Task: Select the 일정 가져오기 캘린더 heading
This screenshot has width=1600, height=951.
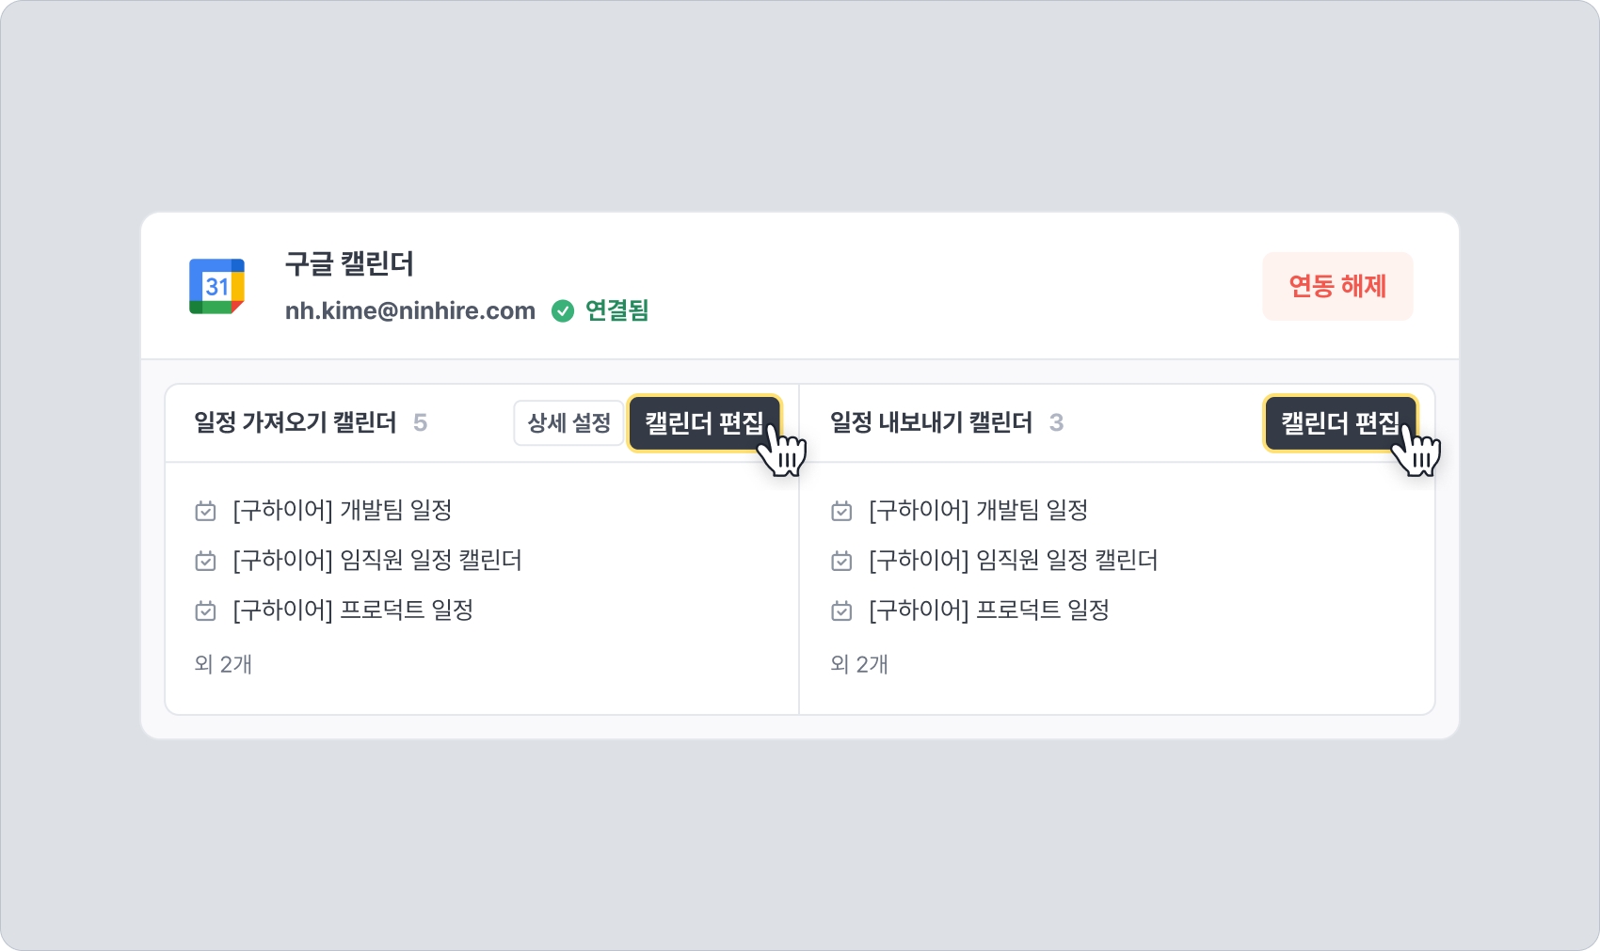Action: click(296, 422)
